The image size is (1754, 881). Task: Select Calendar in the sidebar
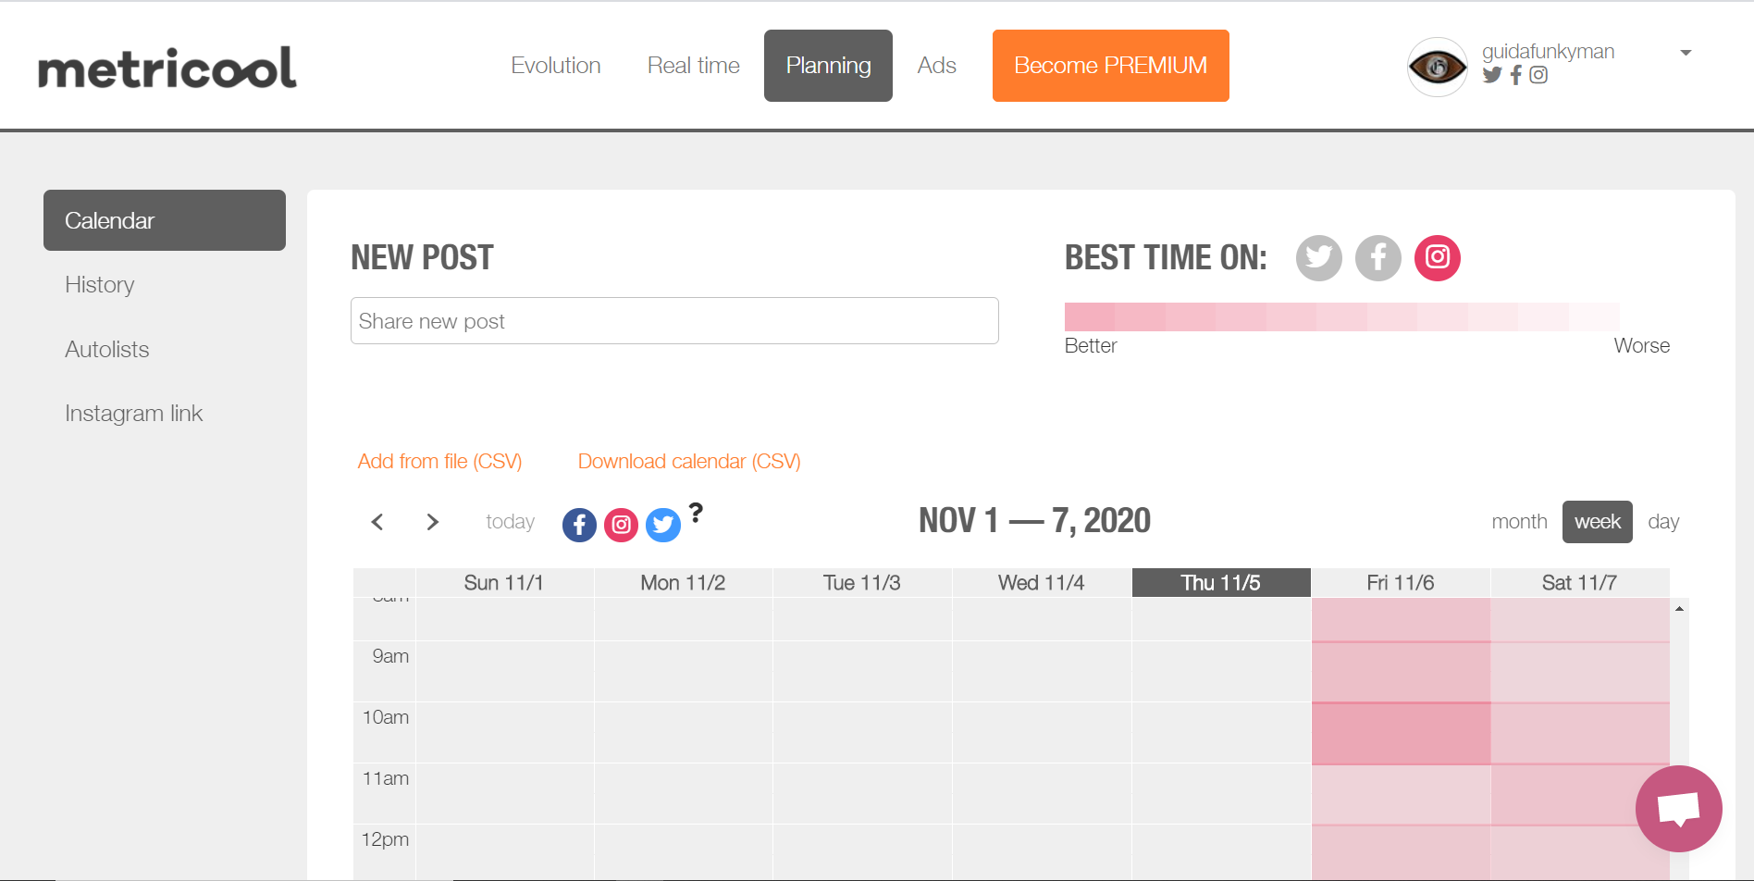(165, 220)
